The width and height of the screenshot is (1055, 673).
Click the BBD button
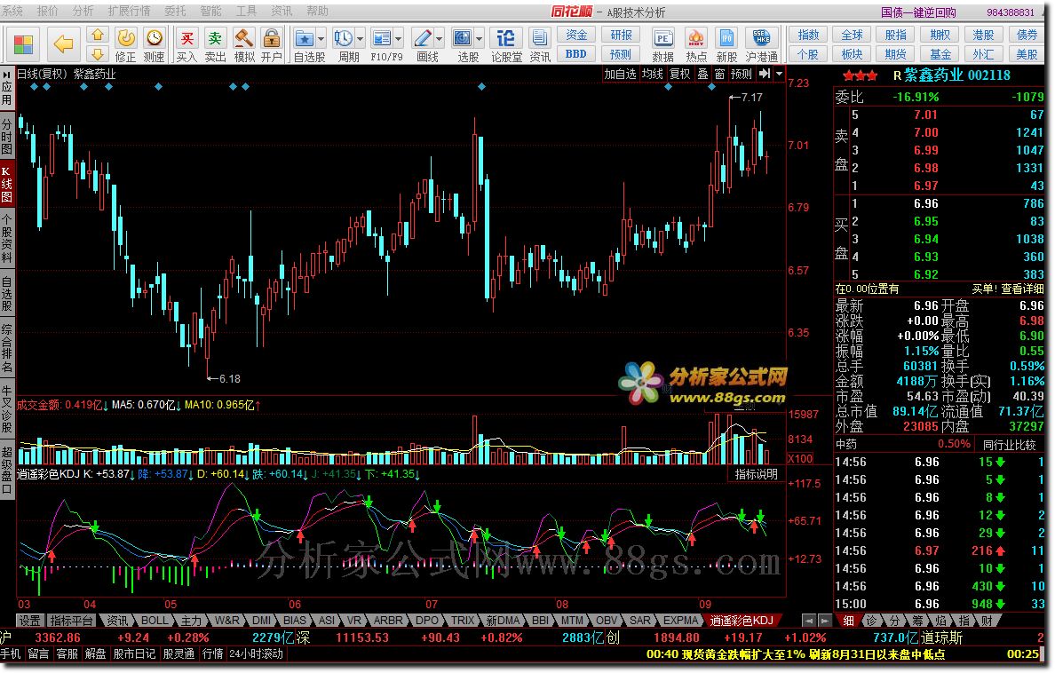pyautogui.click(x=576, y=54)
